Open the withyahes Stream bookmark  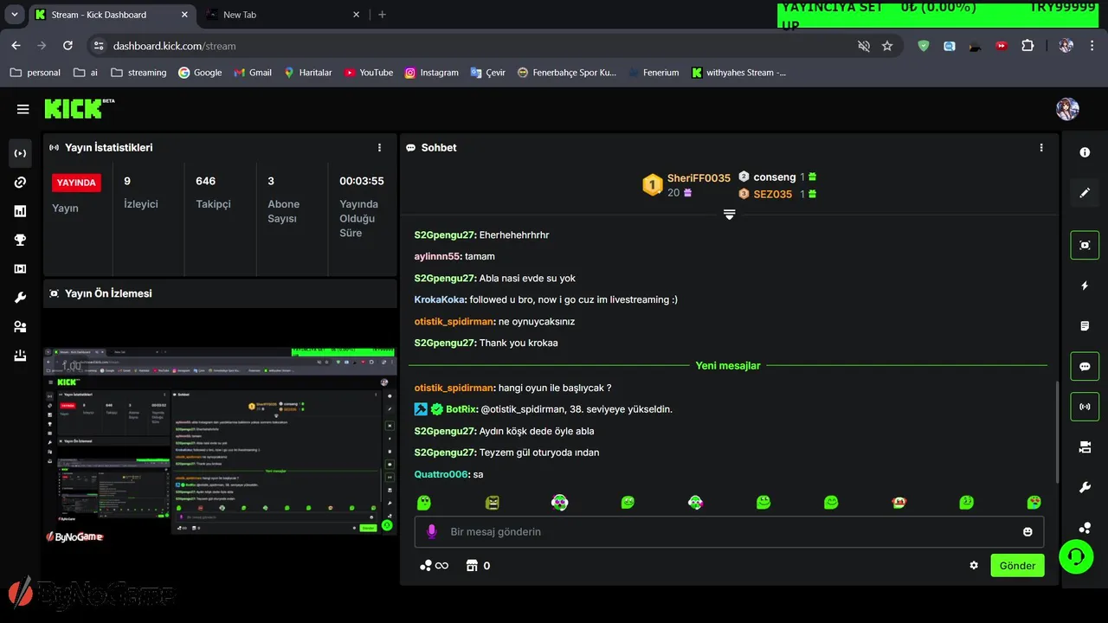point(738,73)
